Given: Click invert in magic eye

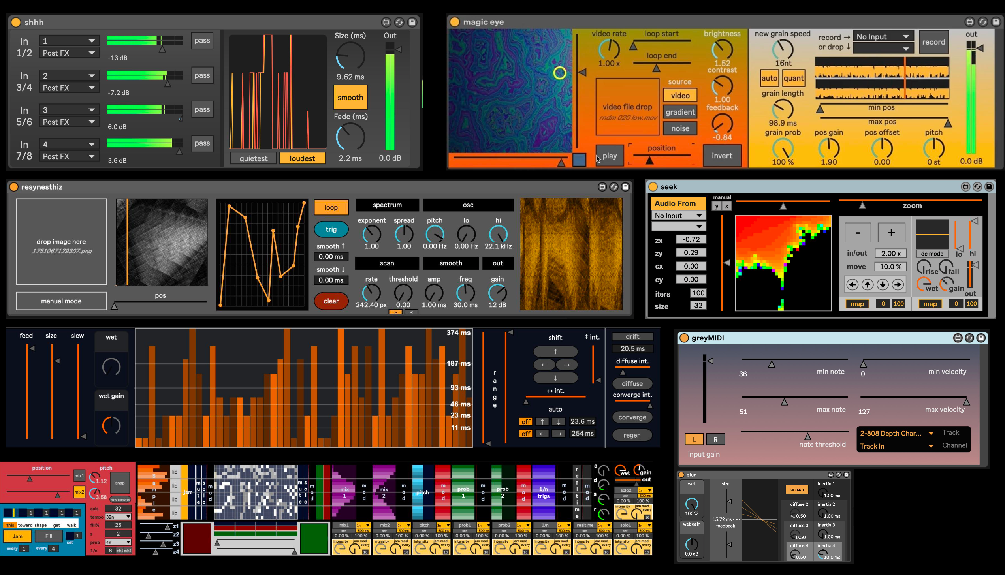Looking at the screenshot, I should [722, 156].
